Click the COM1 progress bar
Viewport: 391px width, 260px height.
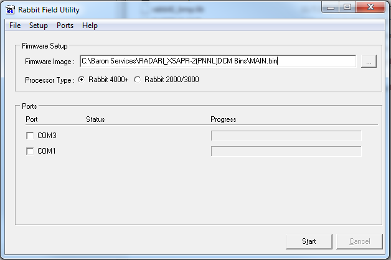286,151
